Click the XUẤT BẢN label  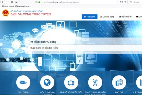(137, 92)
